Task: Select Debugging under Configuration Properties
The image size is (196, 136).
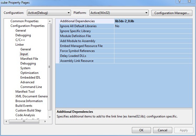Action: (23, 35)
